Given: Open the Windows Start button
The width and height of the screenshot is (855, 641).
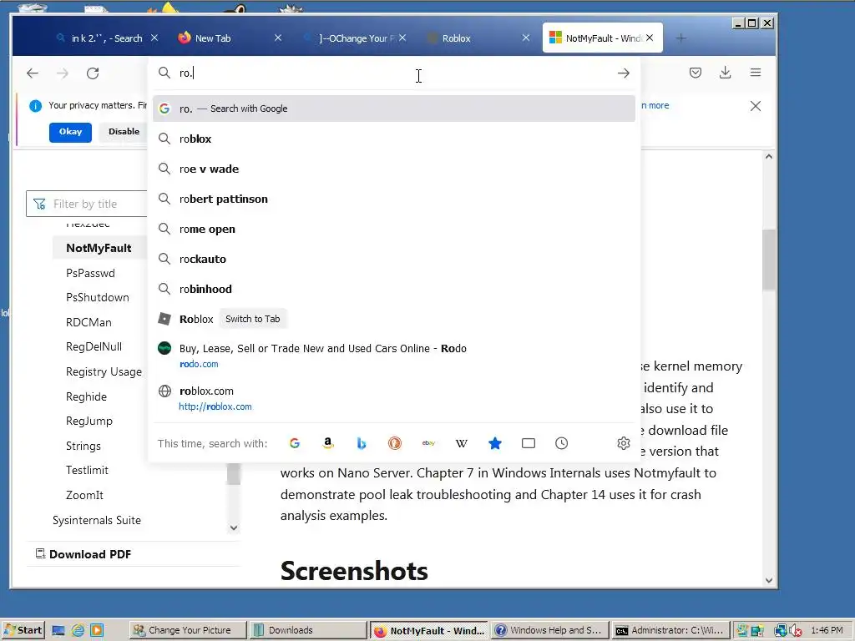Looking at the screenshot, I should point(23,631).
